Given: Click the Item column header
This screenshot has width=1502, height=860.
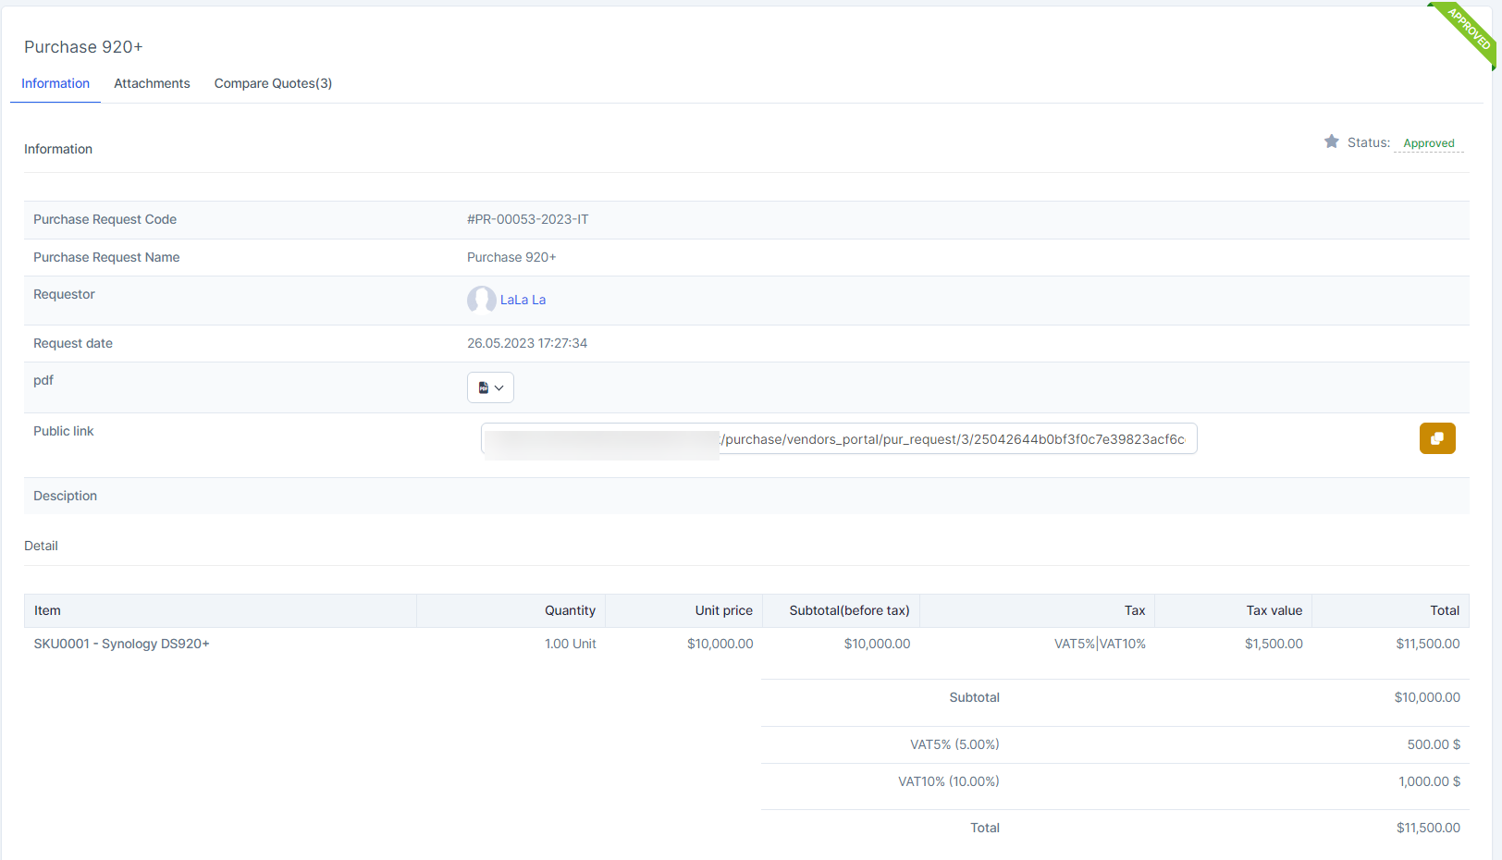Looking at the screenshot, I should pyautogui.click(x=47, y=610).
